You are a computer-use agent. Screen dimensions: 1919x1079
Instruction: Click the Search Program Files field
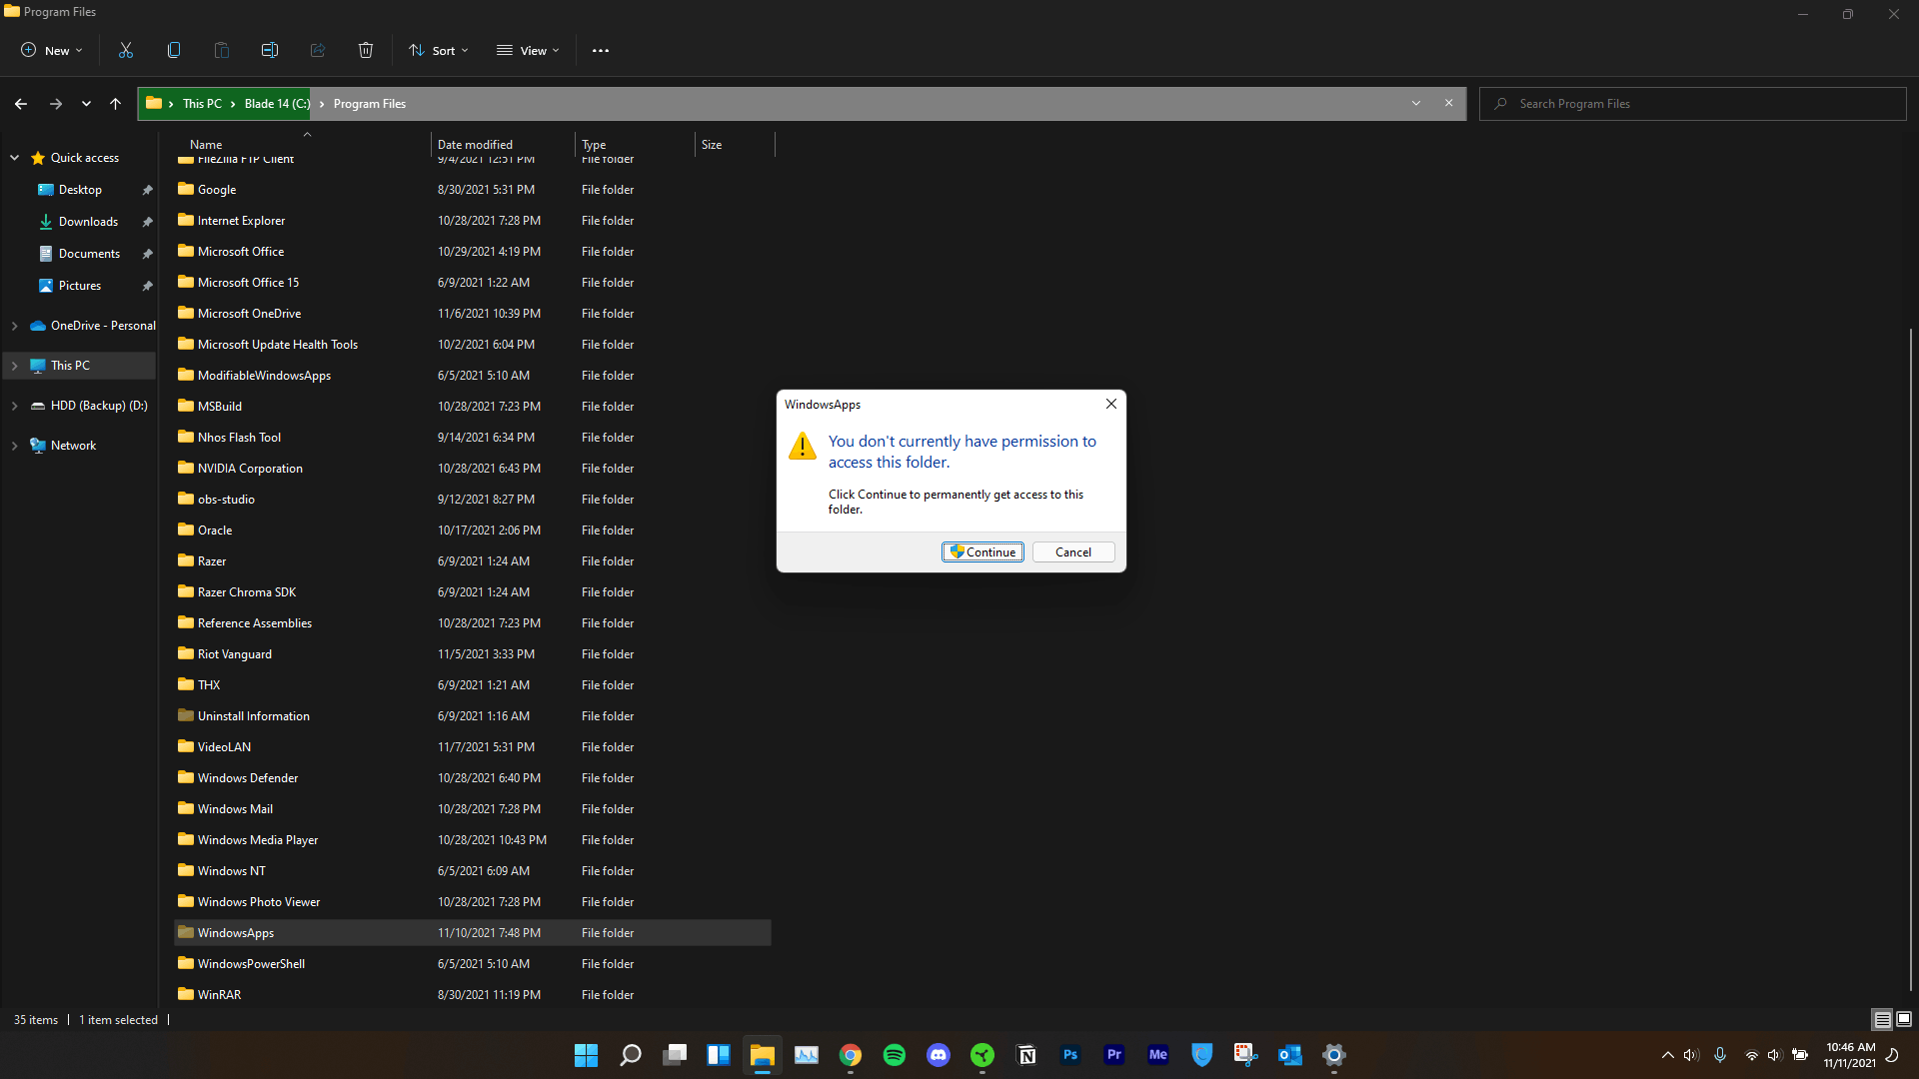coord(1693,104)
